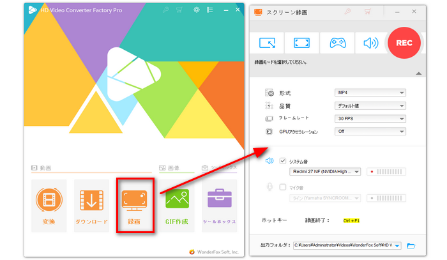This screenshot has width=447, height=260.
Task: Open settings gear in HD Video Converter window
Action: click(197, 10)
